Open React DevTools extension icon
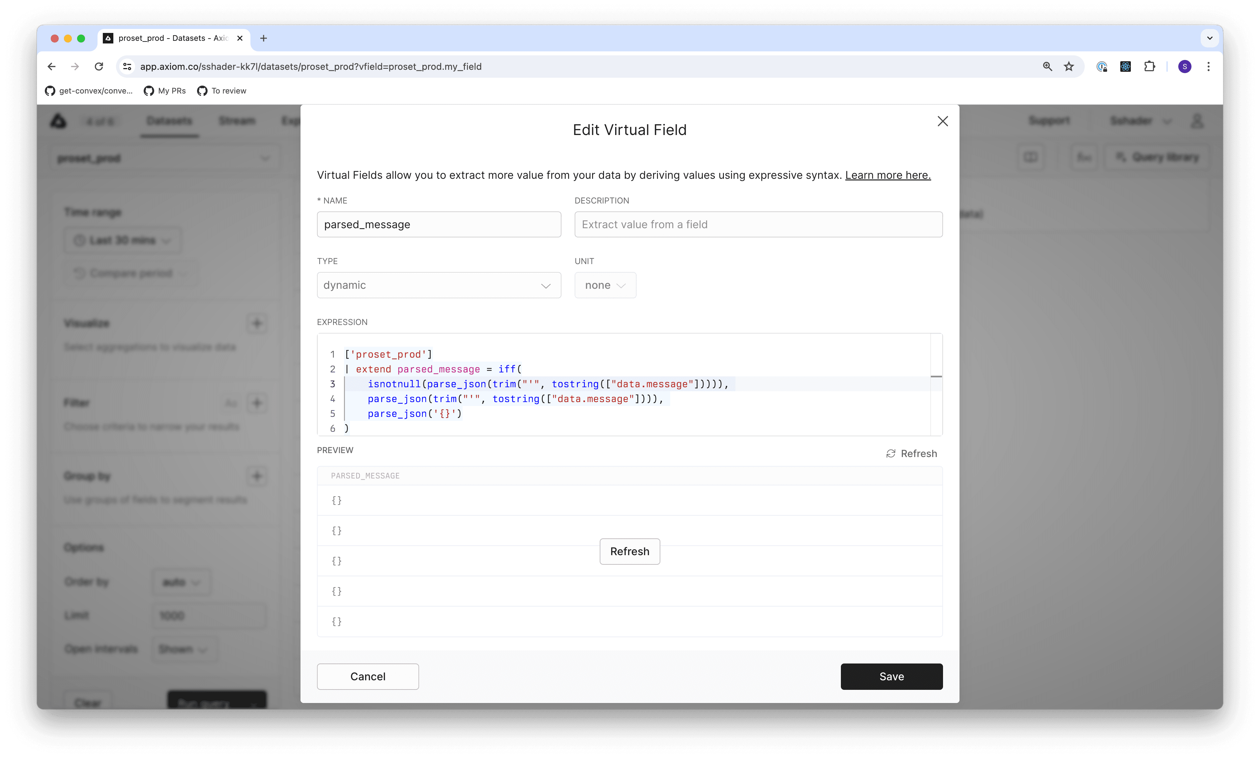This screenshot has height=758, width=1260. click(x=1126, y=67)
